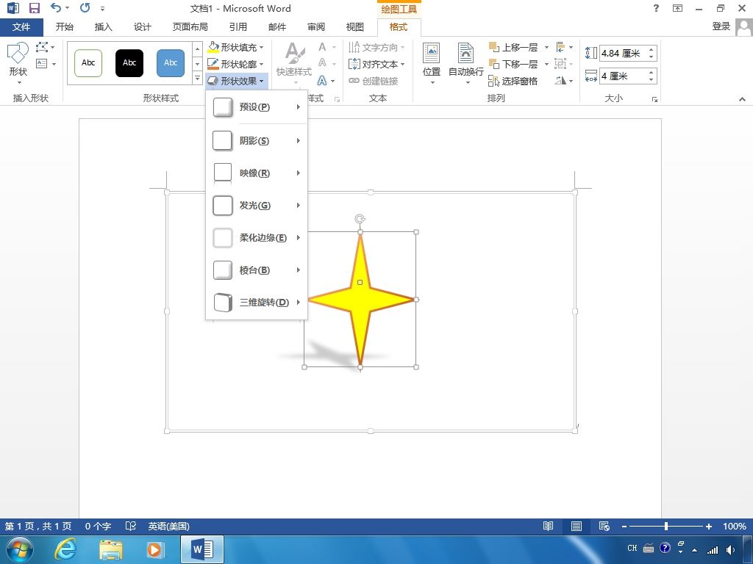The height and width of the screenshot is (564, 753).
Task: Apply the black Abc shape style
Action: click(x=129, y=63)
